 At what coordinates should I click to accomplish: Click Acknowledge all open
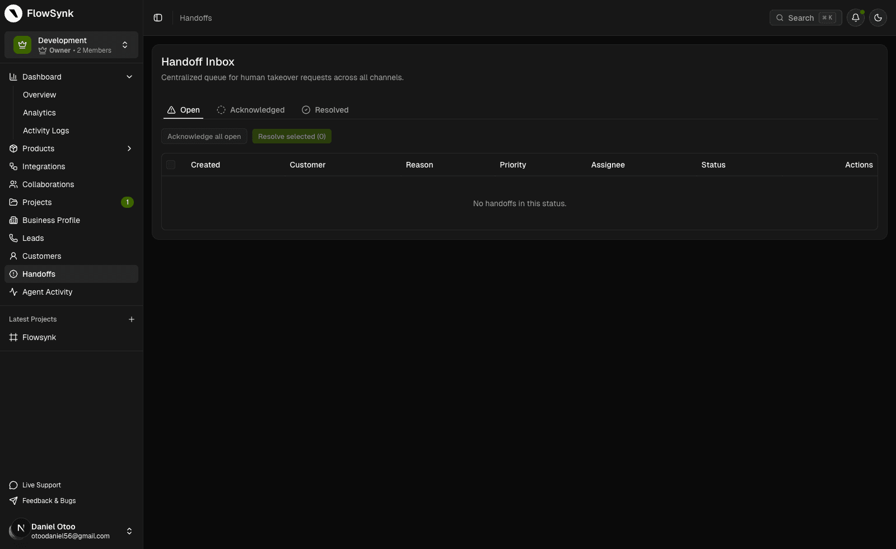click(x=204, y=136)
